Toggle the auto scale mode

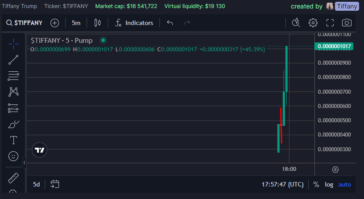(x=344, y=184)
